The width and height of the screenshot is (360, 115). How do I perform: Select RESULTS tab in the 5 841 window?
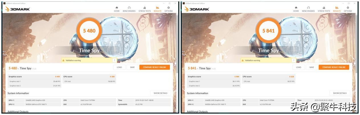click(337, 9)
